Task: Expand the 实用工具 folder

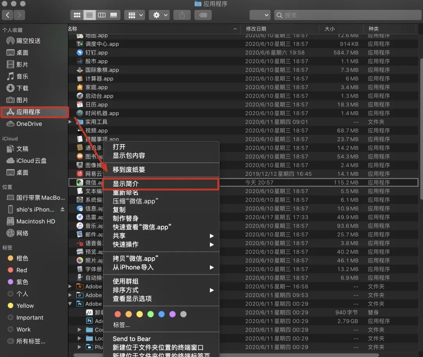Action: click(x=70, y=122)
